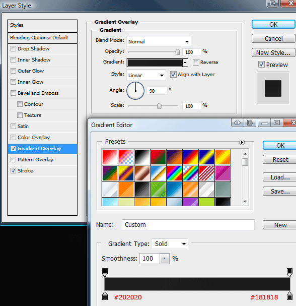The image size is (296, 306).
Task: Open the Blend Mode dropdown
Action: (x=159, y=41)
